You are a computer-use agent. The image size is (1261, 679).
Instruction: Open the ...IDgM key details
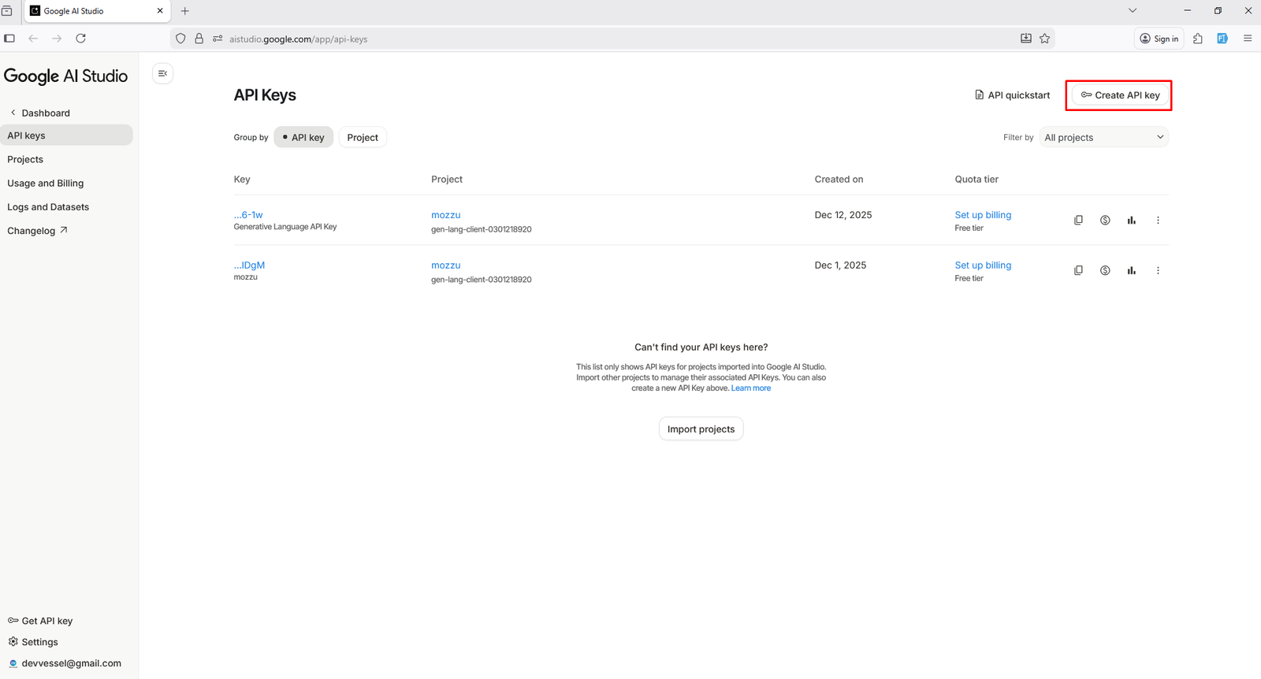(249, 265)
